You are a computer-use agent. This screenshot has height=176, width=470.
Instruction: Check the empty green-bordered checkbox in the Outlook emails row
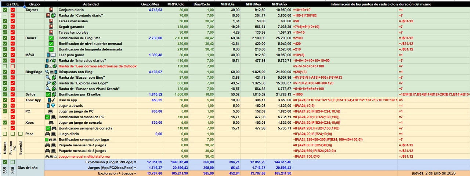coord(4,66)
